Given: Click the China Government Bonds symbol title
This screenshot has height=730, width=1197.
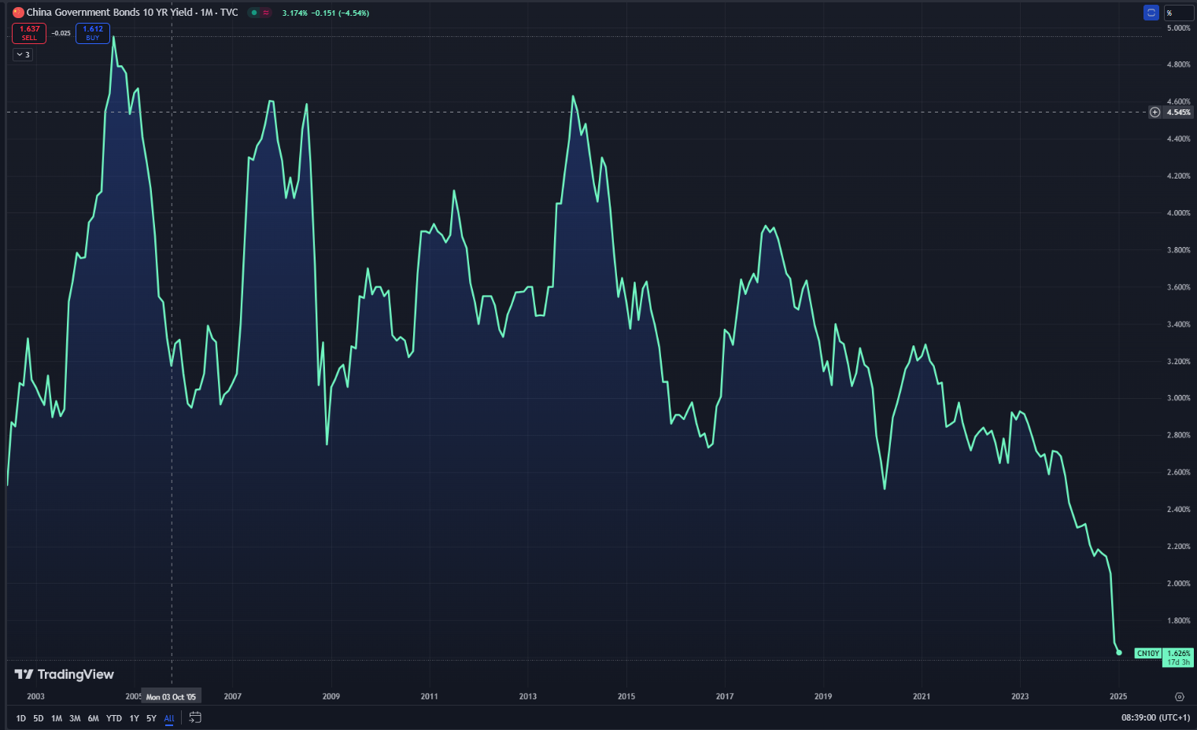Looking at the screenshot, I should pos(132,13).
